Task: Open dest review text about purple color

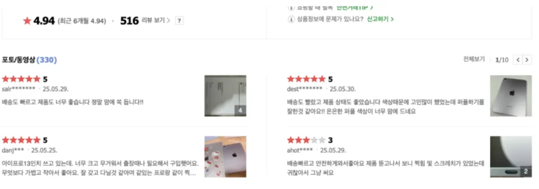Action: point(385,107)
